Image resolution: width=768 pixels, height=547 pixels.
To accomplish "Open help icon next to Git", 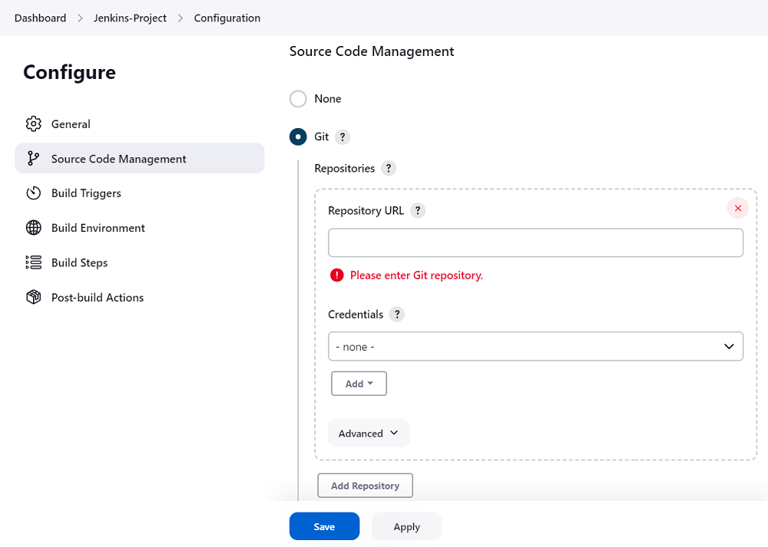I will (x=343, y=137).
